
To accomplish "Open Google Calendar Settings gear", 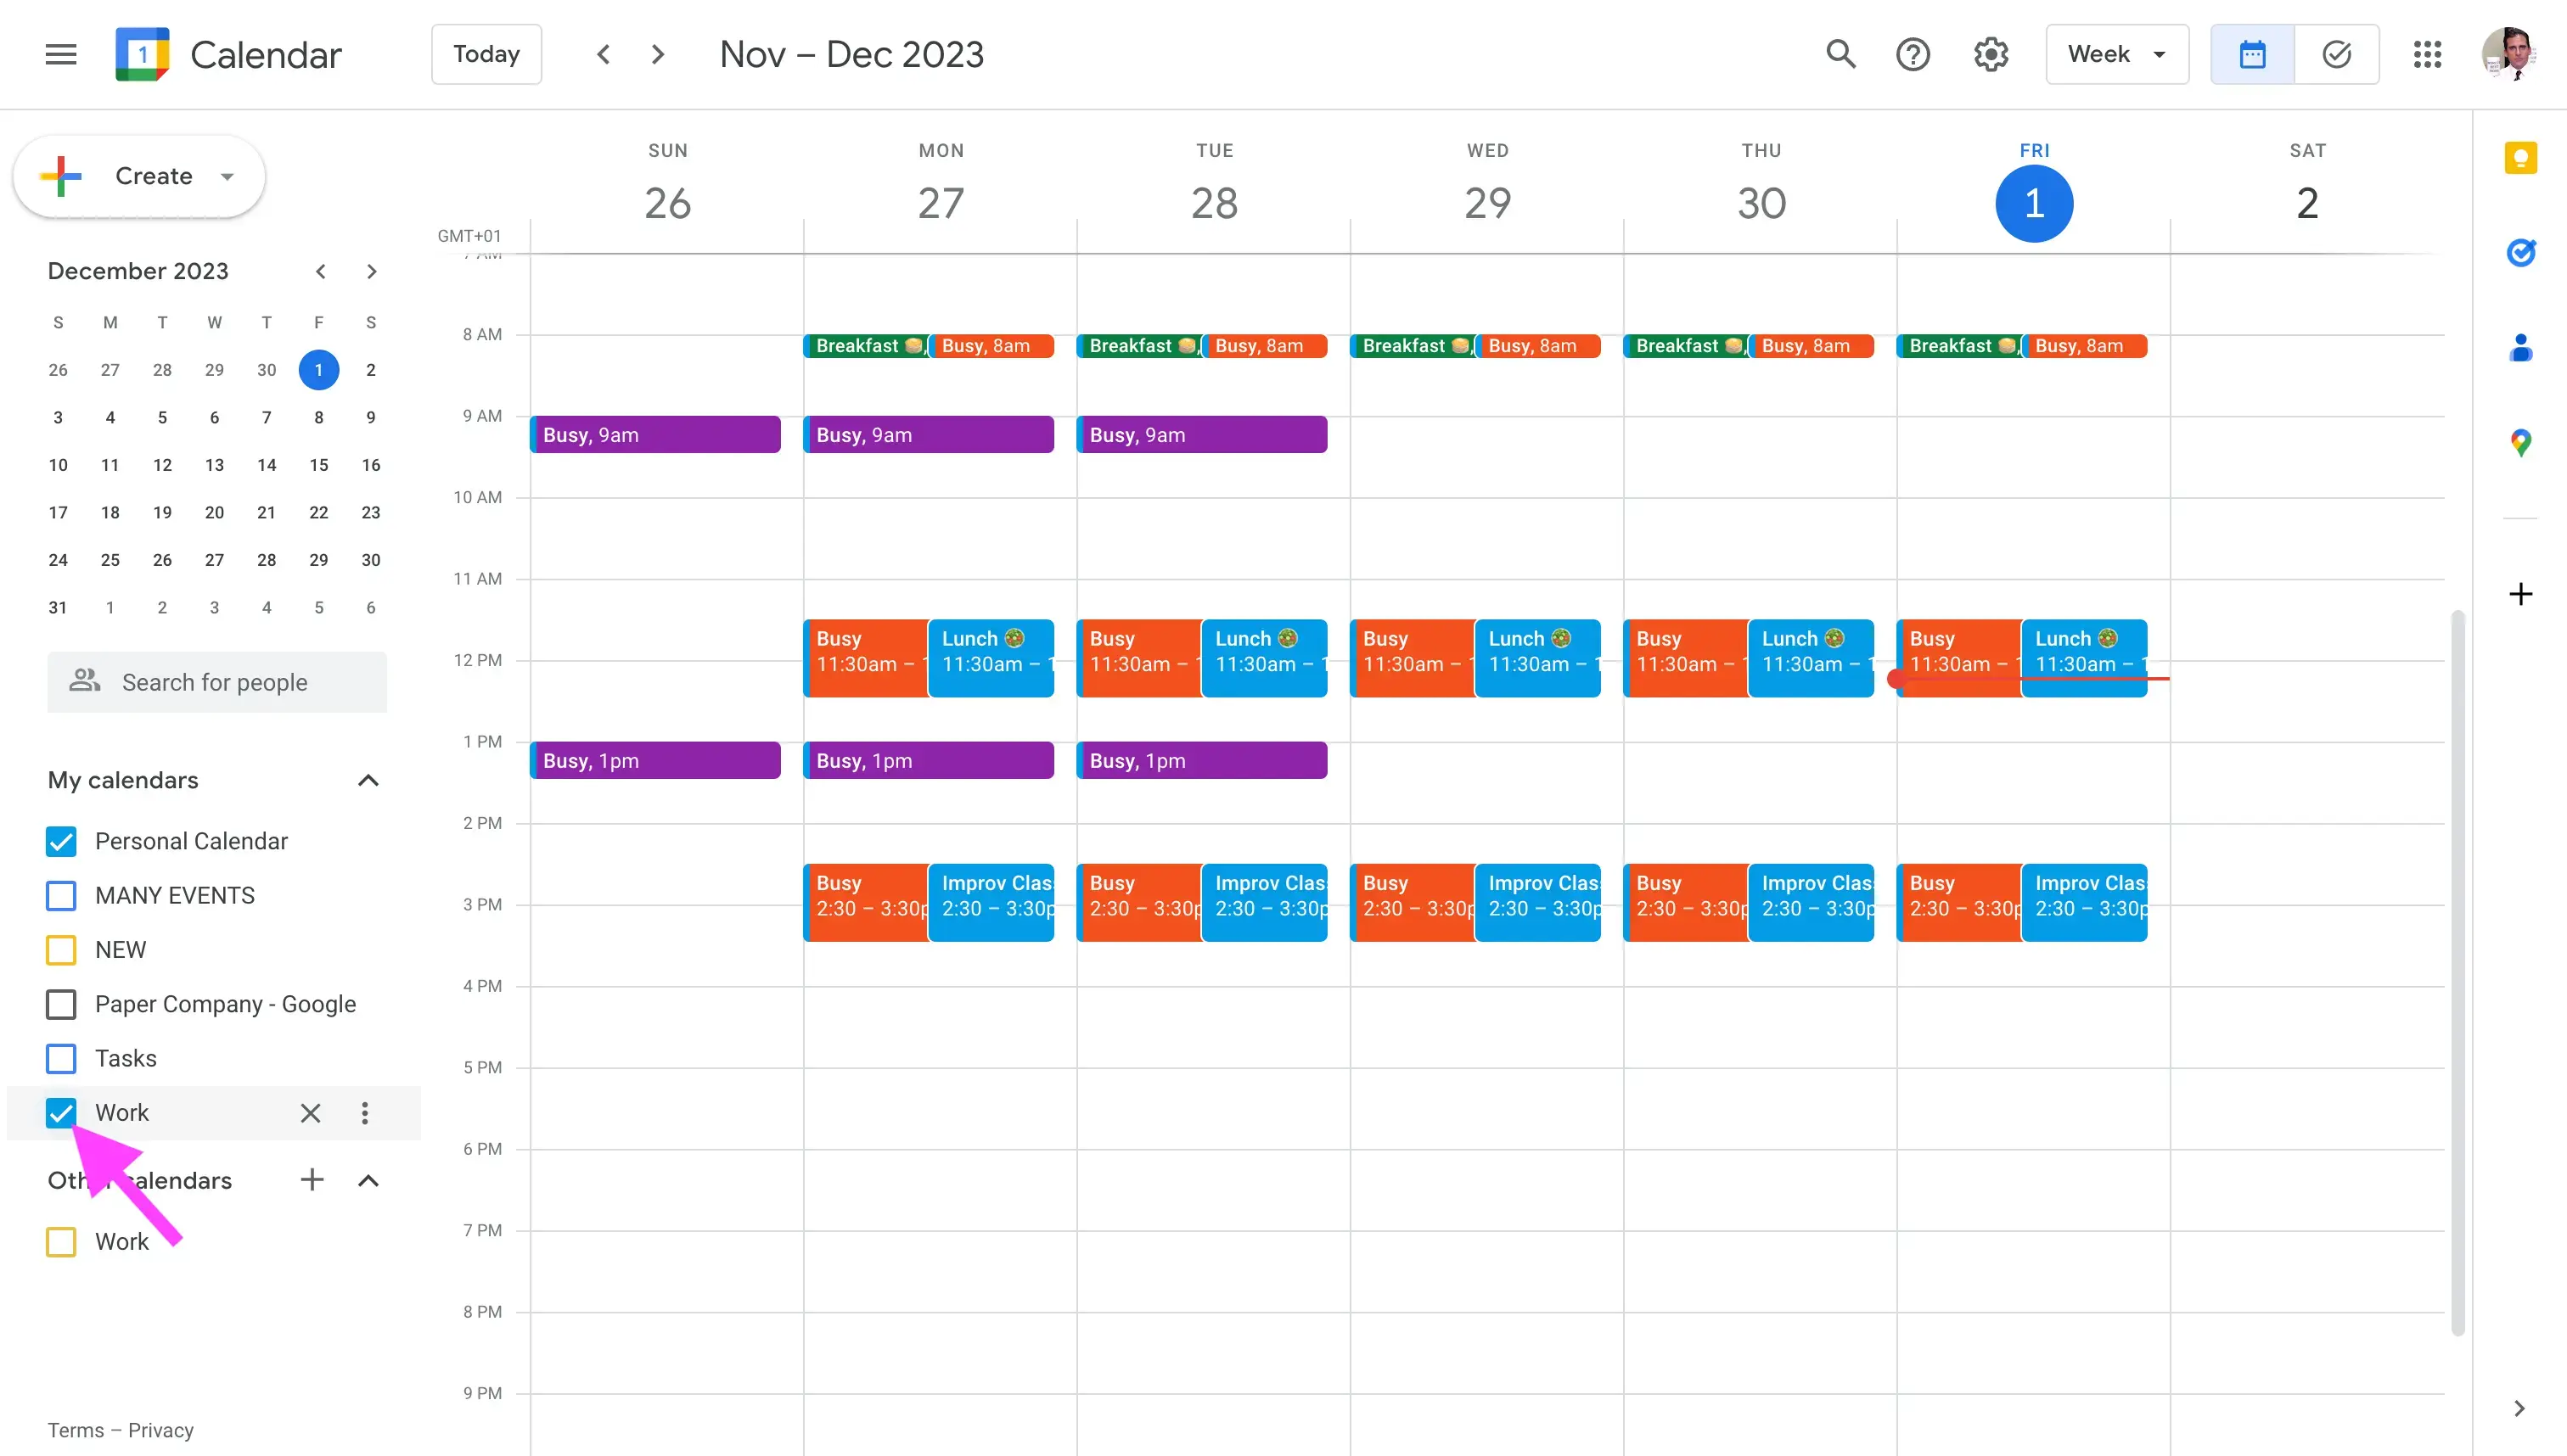I will click(1994, 53).
